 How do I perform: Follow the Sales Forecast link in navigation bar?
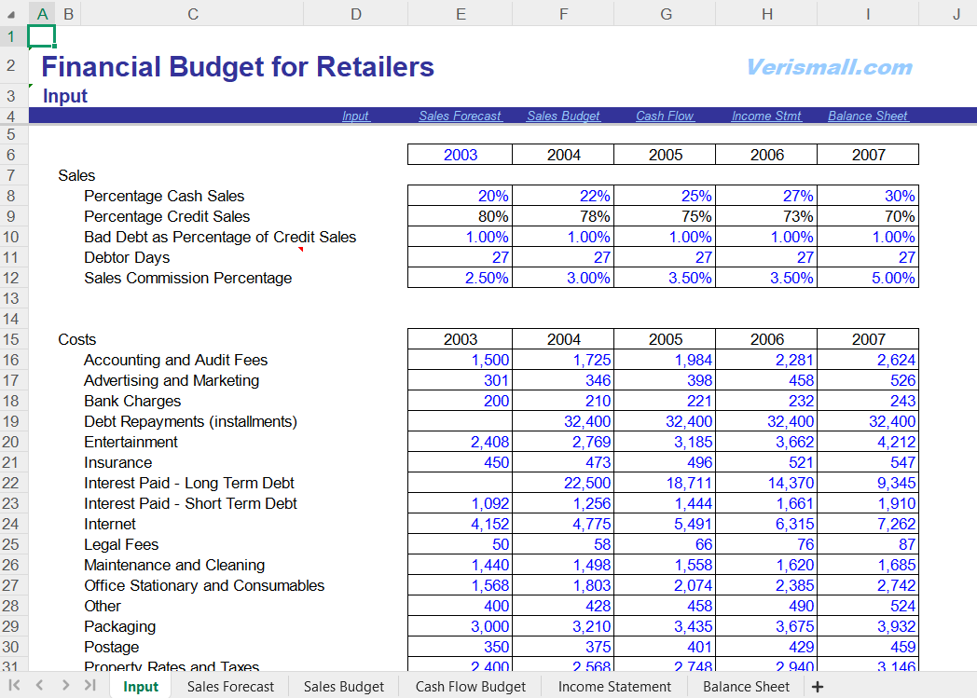[x=460, y=116]
